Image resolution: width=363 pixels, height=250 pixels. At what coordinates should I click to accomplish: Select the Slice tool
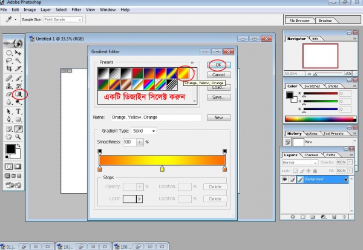[x=18, y=68]
